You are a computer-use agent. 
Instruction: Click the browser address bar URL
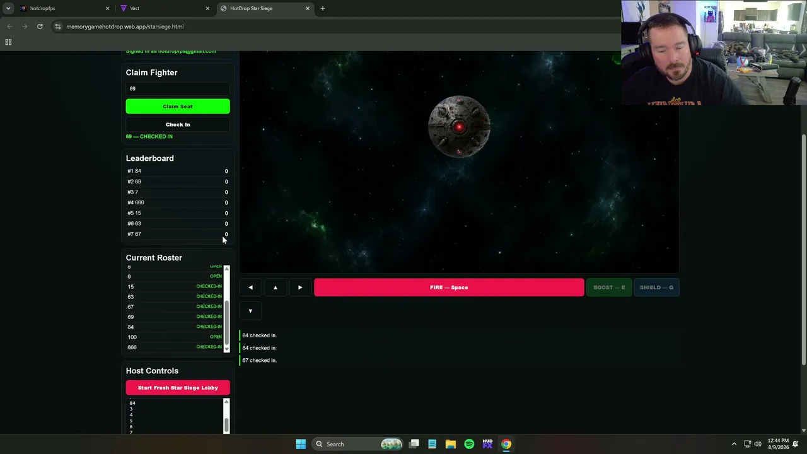[x=125, y=26]
